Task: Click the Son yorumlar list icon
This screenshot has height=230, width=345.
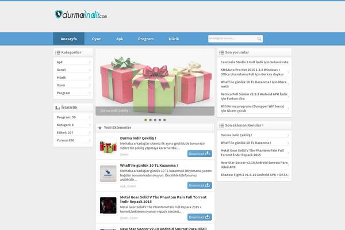Action: point(221,52)
